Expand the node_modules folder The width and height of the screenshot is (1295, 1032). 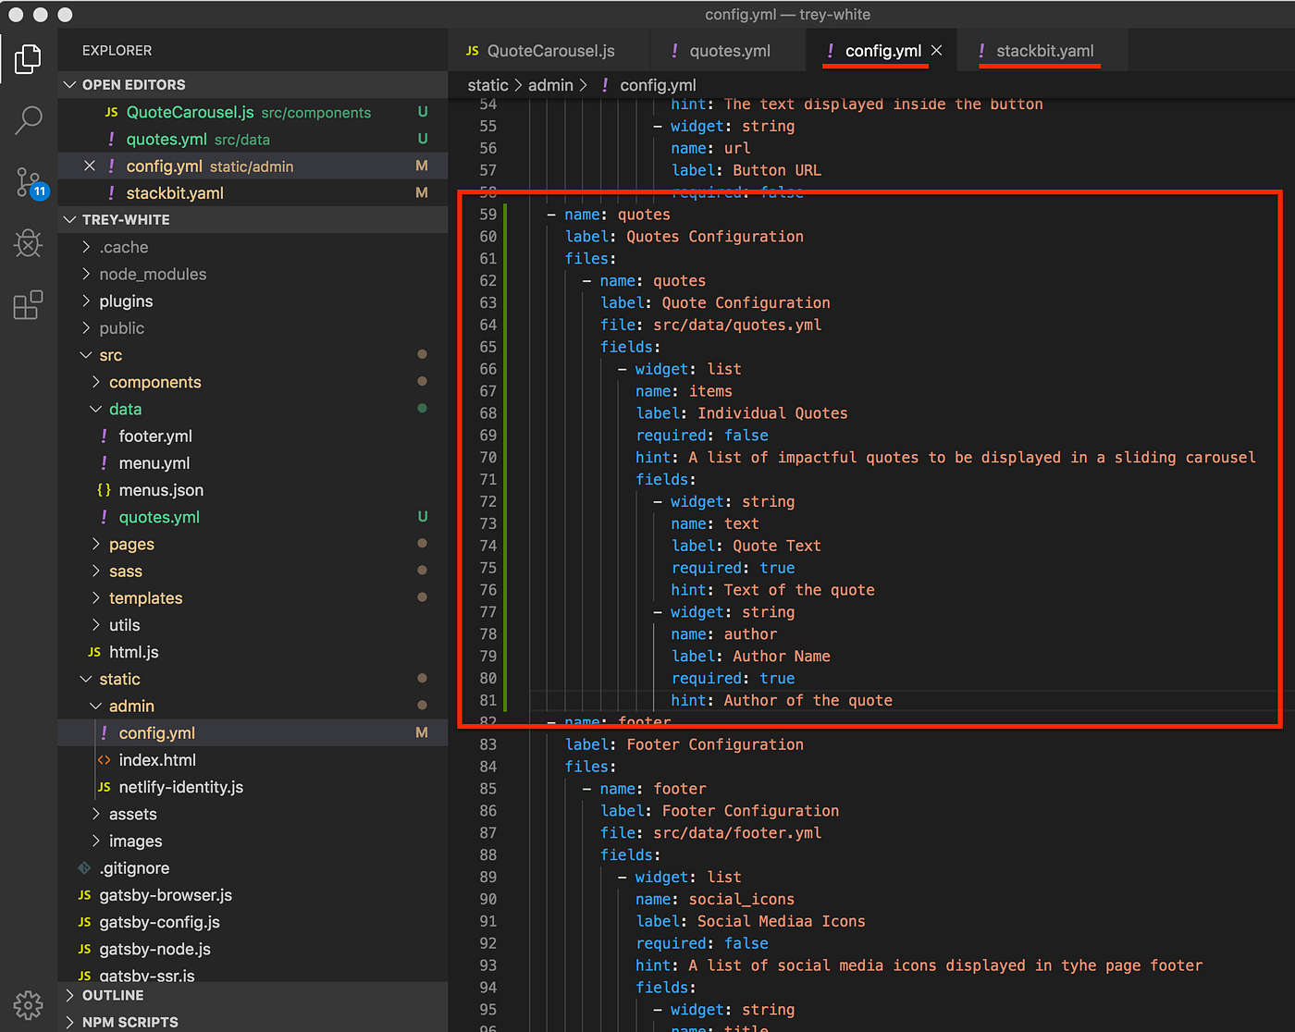click(x=153, y=275)
